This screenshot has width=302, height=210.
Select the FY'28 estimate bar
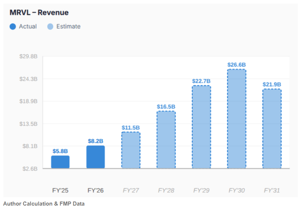tap(166, 140)
